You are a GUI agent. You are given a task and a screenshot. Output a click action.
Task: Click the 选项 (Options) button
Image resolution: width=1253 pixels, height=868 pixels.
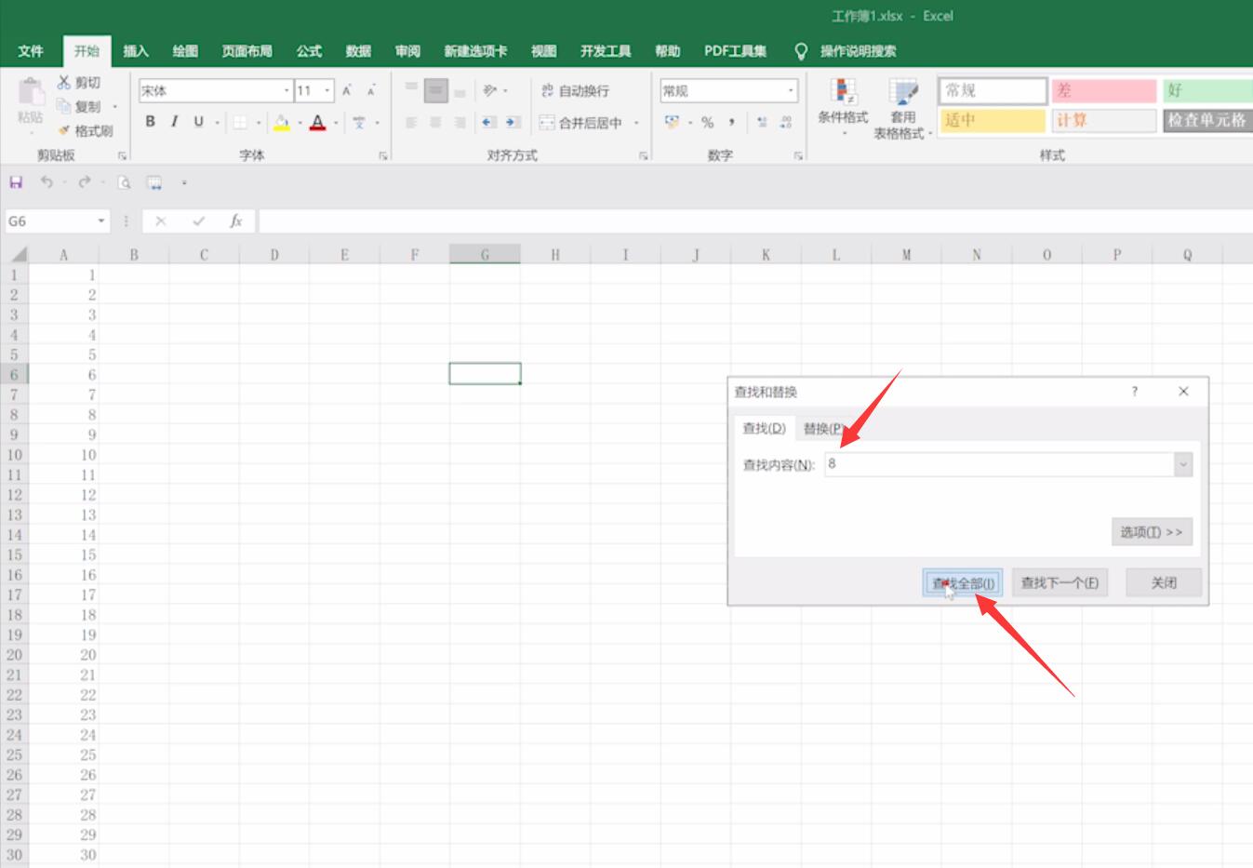[1152, 532]
